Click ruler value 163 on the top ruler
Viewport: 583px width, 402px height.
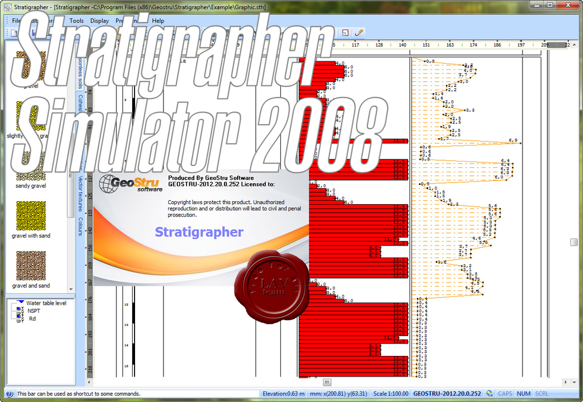(450, 45)
